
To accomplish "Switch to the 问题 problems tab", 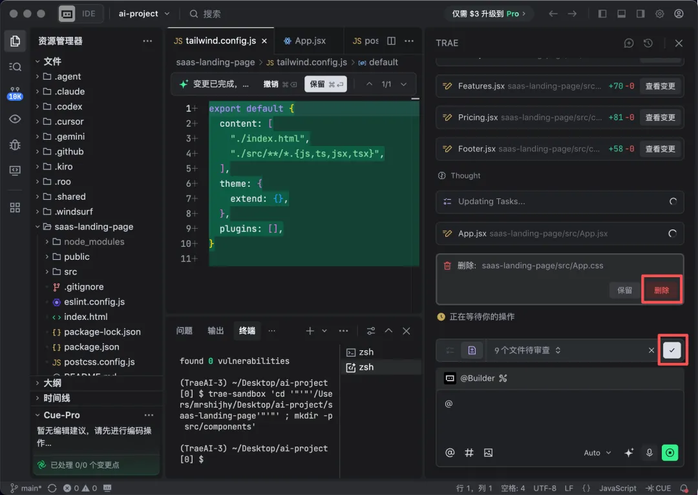I will tap(184, 331).
